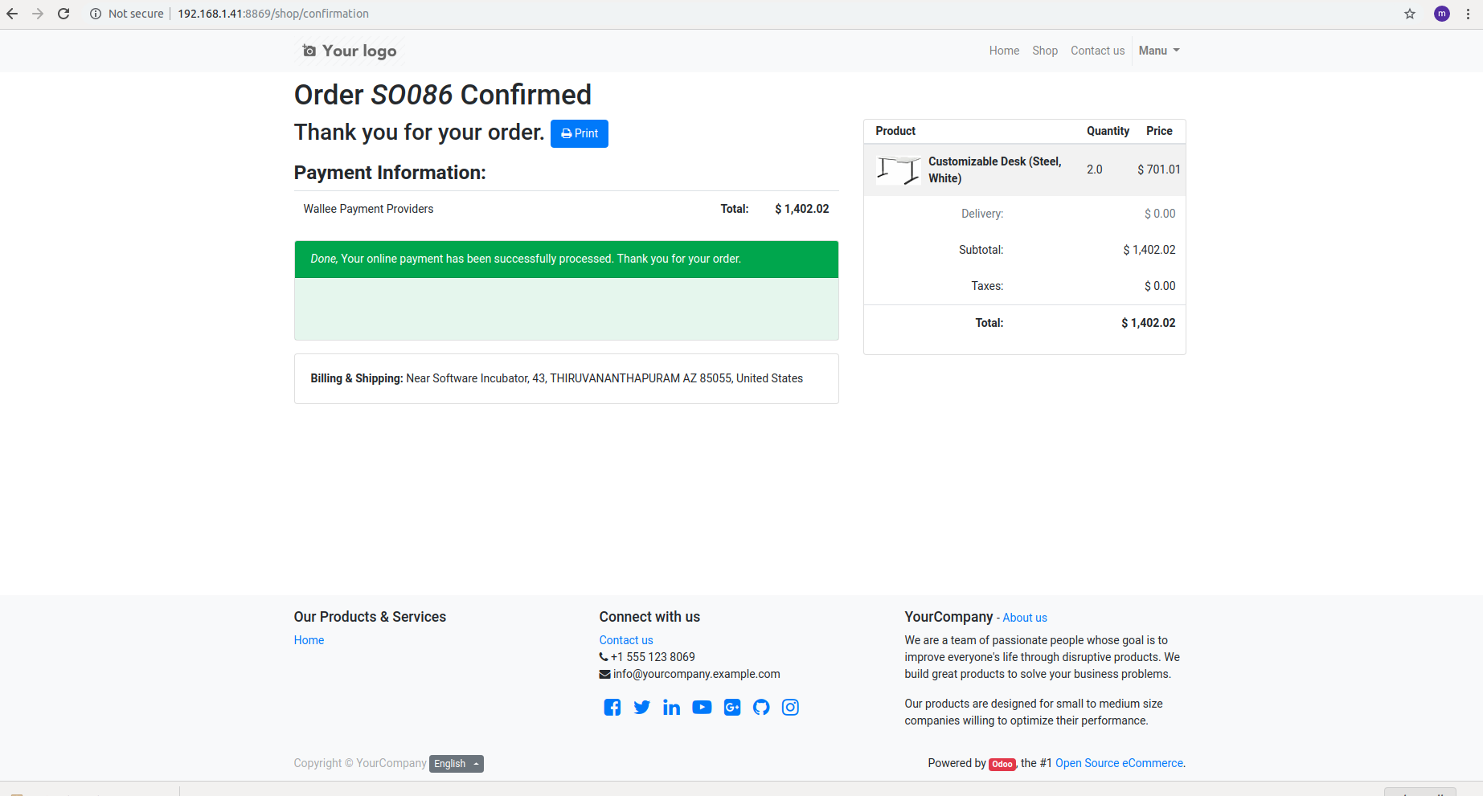Click the Google Plus icon
Viewport: 1483px width, 796px height.
[x=731, y=707]
